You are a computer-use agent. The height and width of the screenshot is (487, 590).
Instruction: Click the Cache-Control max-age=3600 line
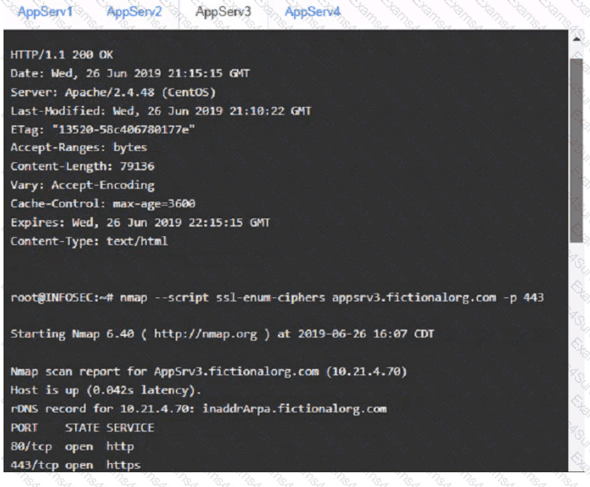[103, 204]
